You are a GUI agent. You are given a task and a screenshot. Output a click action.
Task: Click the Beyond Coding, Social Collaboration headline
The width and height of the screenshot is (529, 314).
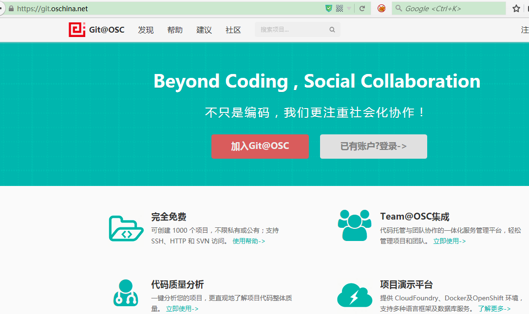pos(317,82)
